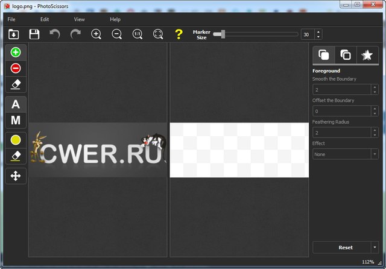386x269 pixels.
Task: Click the Redo arrow icon
Action: (x=75, y=34)
